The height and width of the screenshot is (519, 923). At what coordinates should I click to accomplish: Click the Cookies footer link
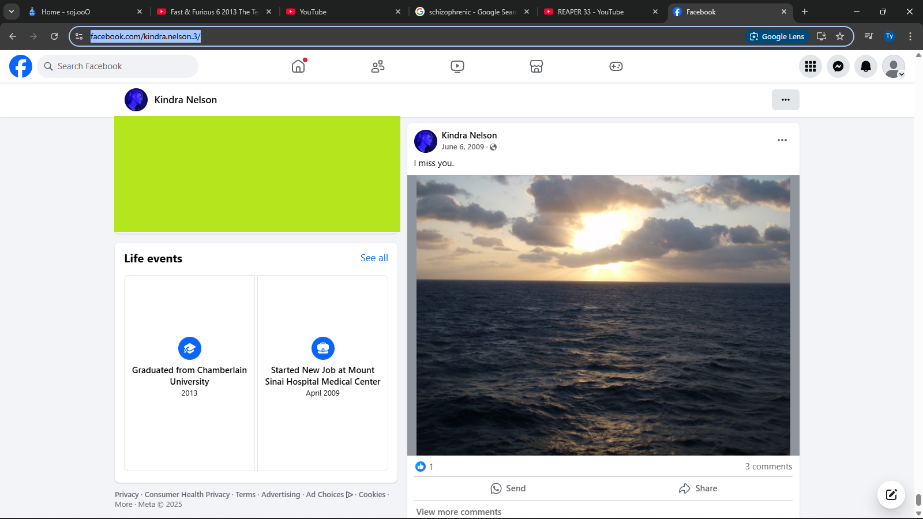372,495
